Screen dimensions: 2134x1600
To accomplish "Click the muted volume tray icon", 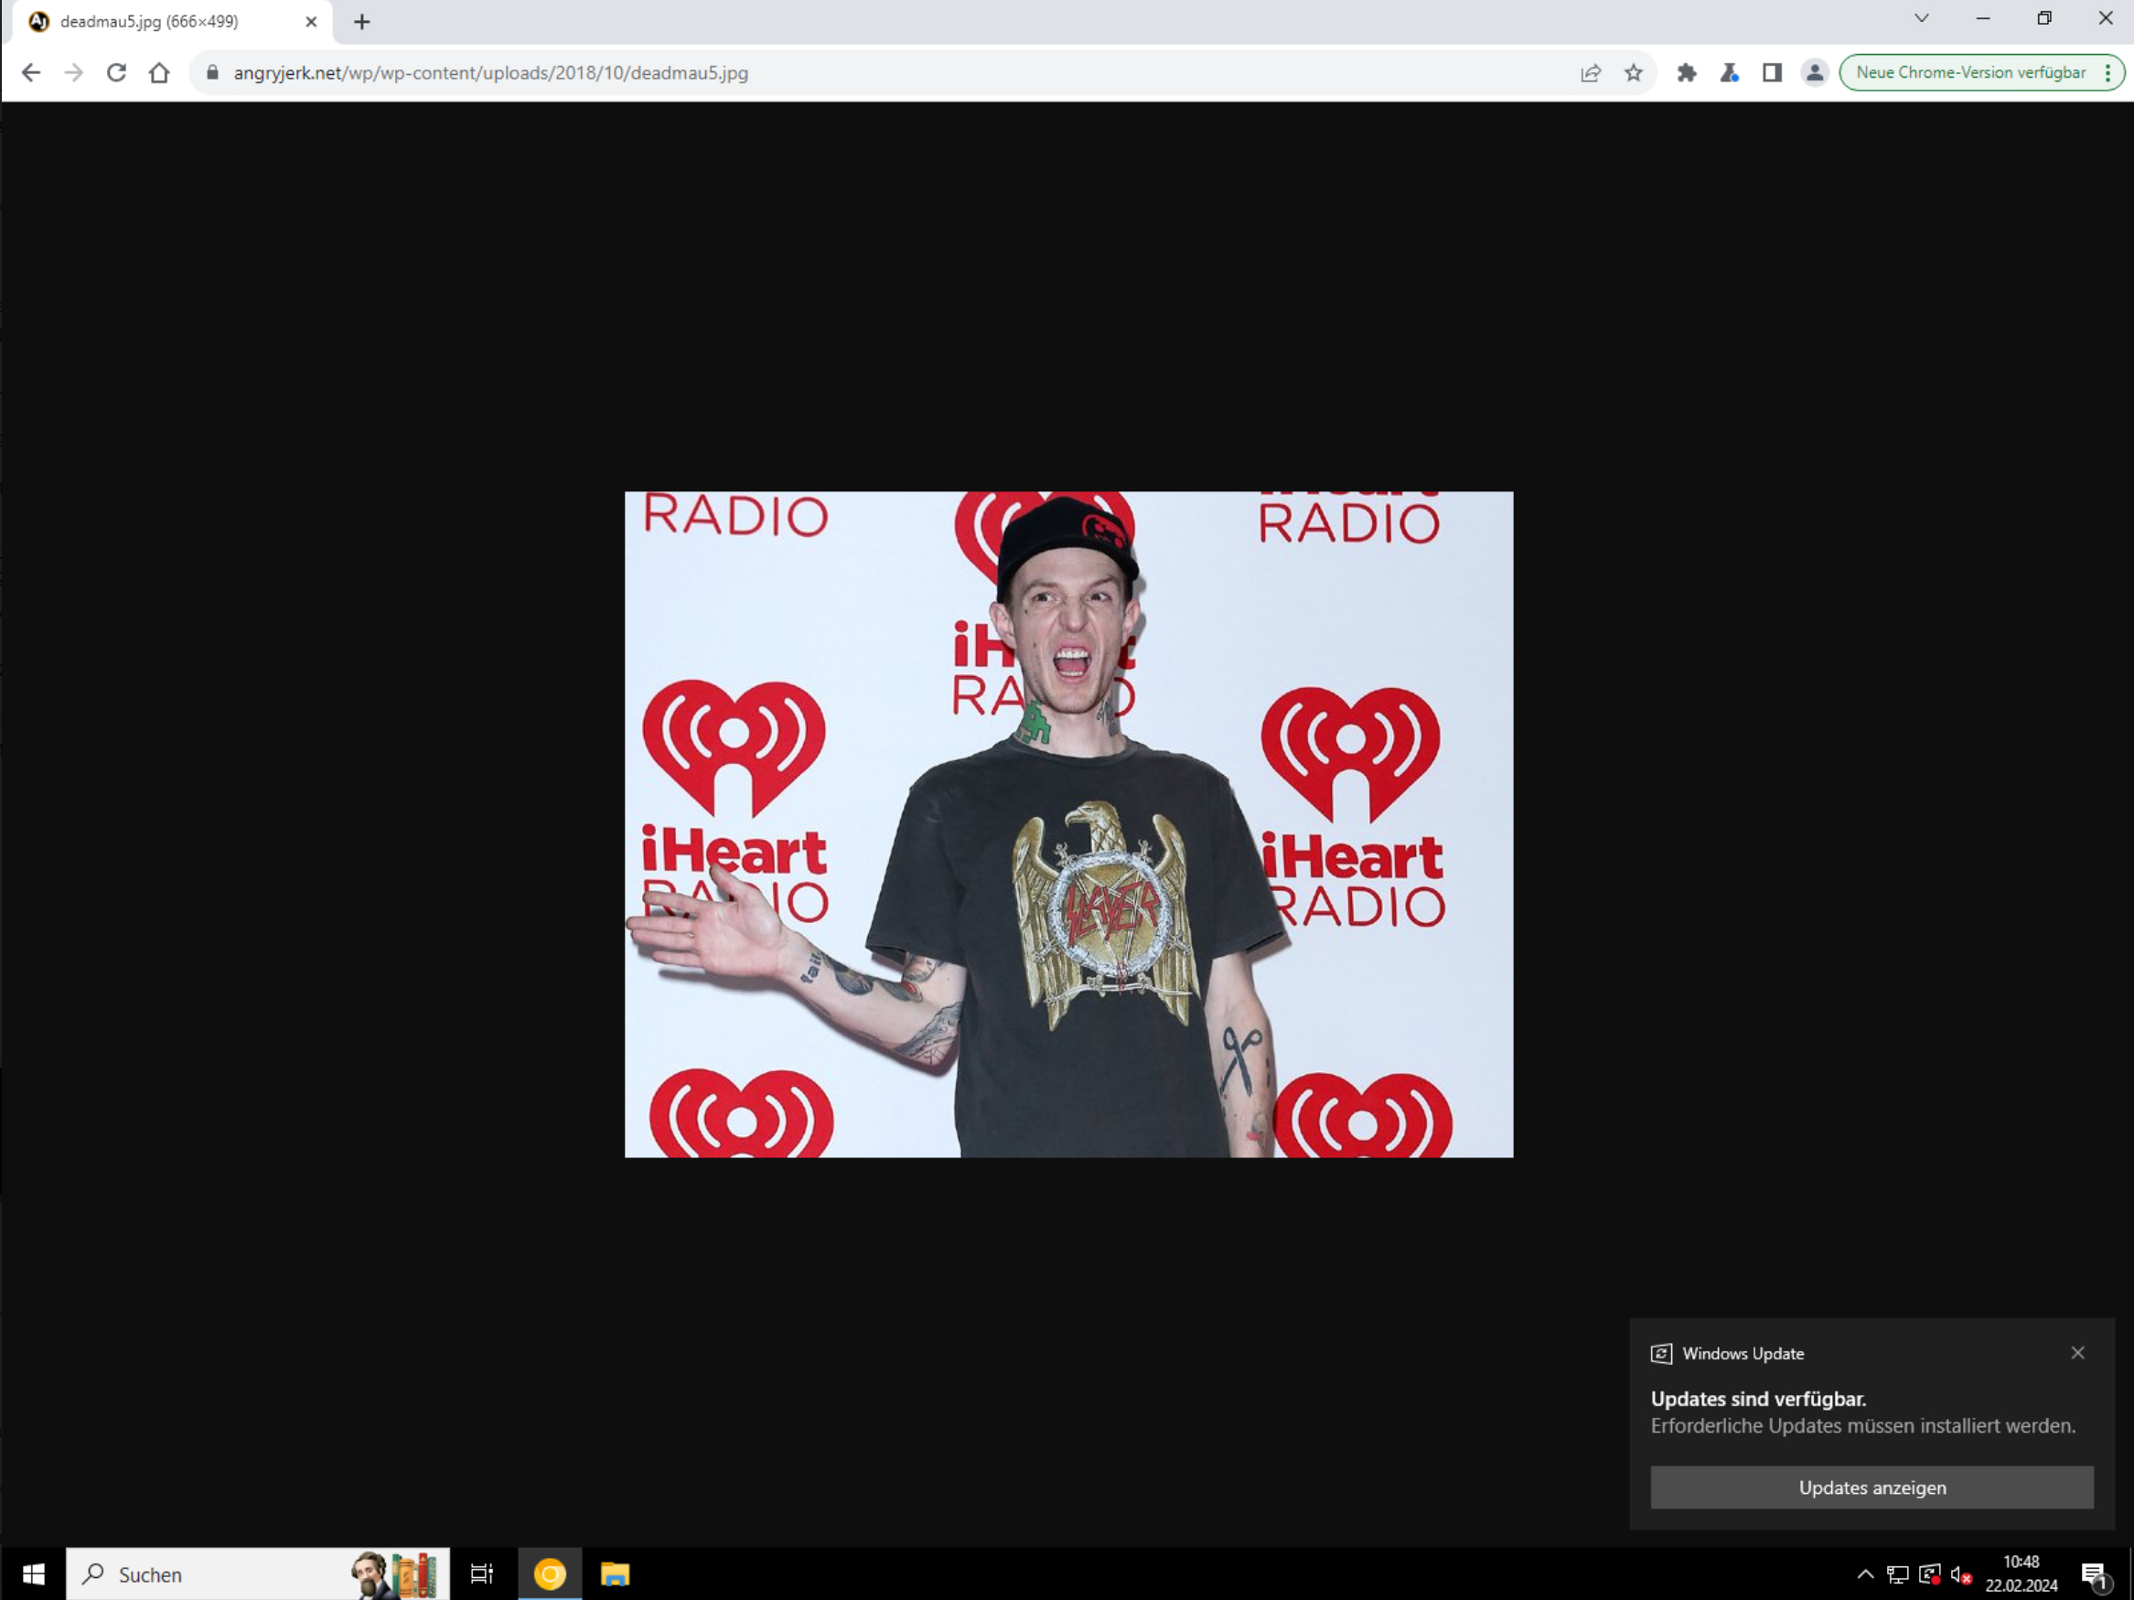I will pos(1960,1574).
